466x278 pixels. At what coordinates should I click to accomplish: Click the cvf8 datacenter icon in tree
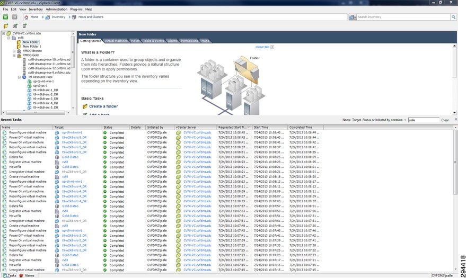(x=14, y=38)
